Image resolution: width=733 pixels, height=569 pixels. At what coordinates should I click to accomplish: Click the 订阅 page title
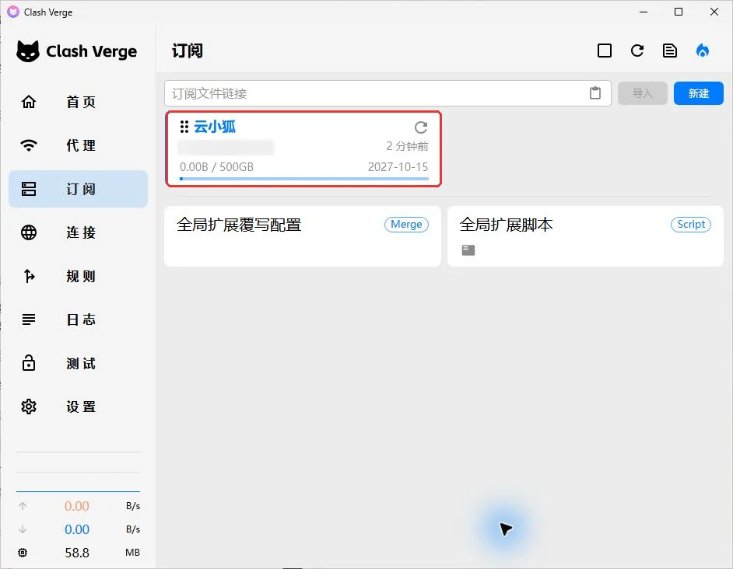(x=188, y=51)
